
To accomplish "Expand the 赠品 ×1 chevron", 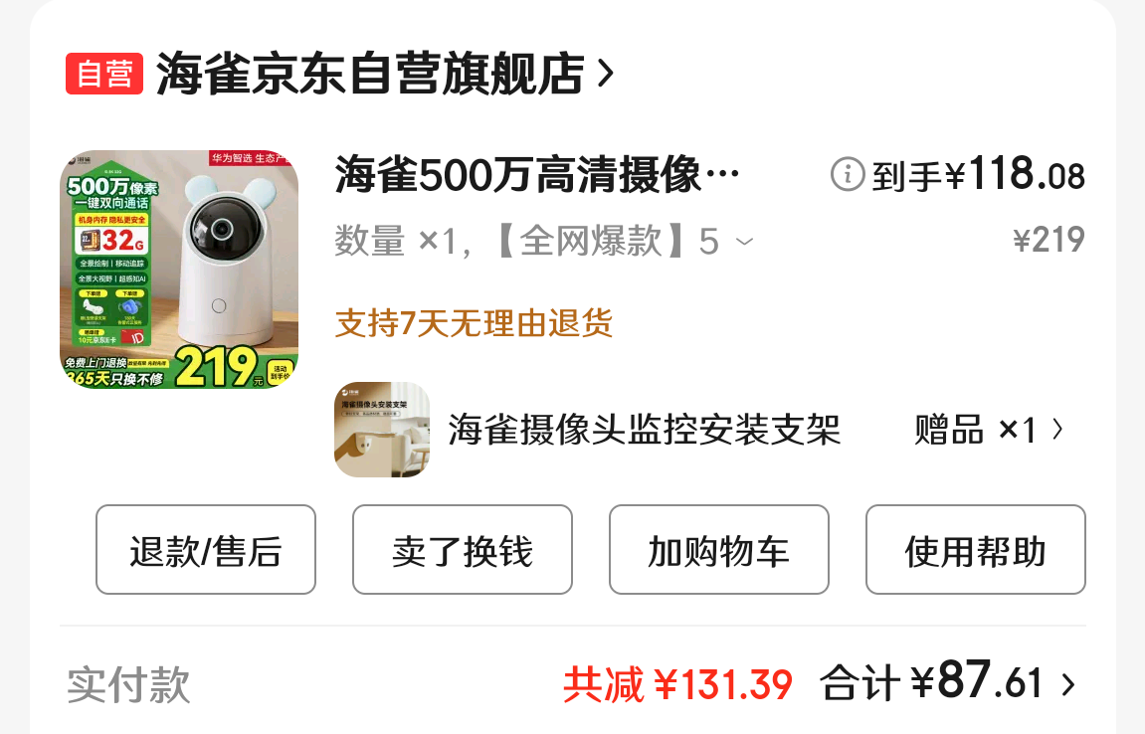I will tap(1057, 430).
